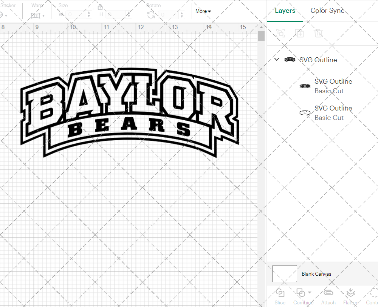The height and width of the screenshot is (307, 378).
Task: Click the size lock aspect ratio toggle
Action: (x=100, y=7)
